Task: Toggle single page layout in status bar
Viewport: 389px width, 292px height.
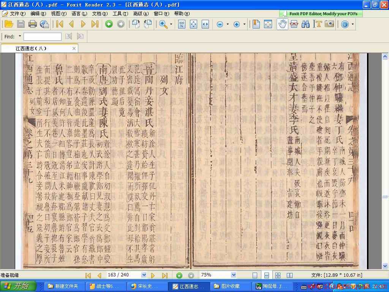Action: [x=255, y=275]
